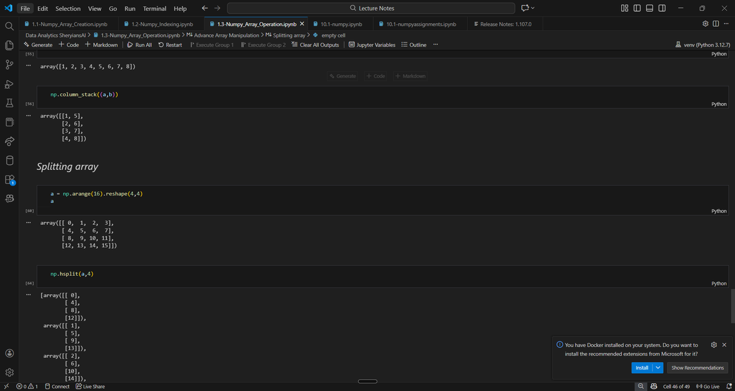Screen dimensions: 735x391
Task: Open the Copilot chat icon in title bar
Action: click(525, 8)
